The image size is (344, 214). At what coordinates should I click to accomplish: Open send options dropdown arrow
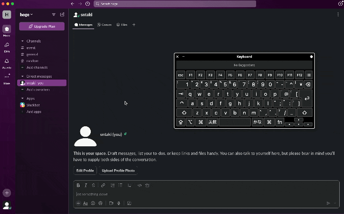coord(335,204)
